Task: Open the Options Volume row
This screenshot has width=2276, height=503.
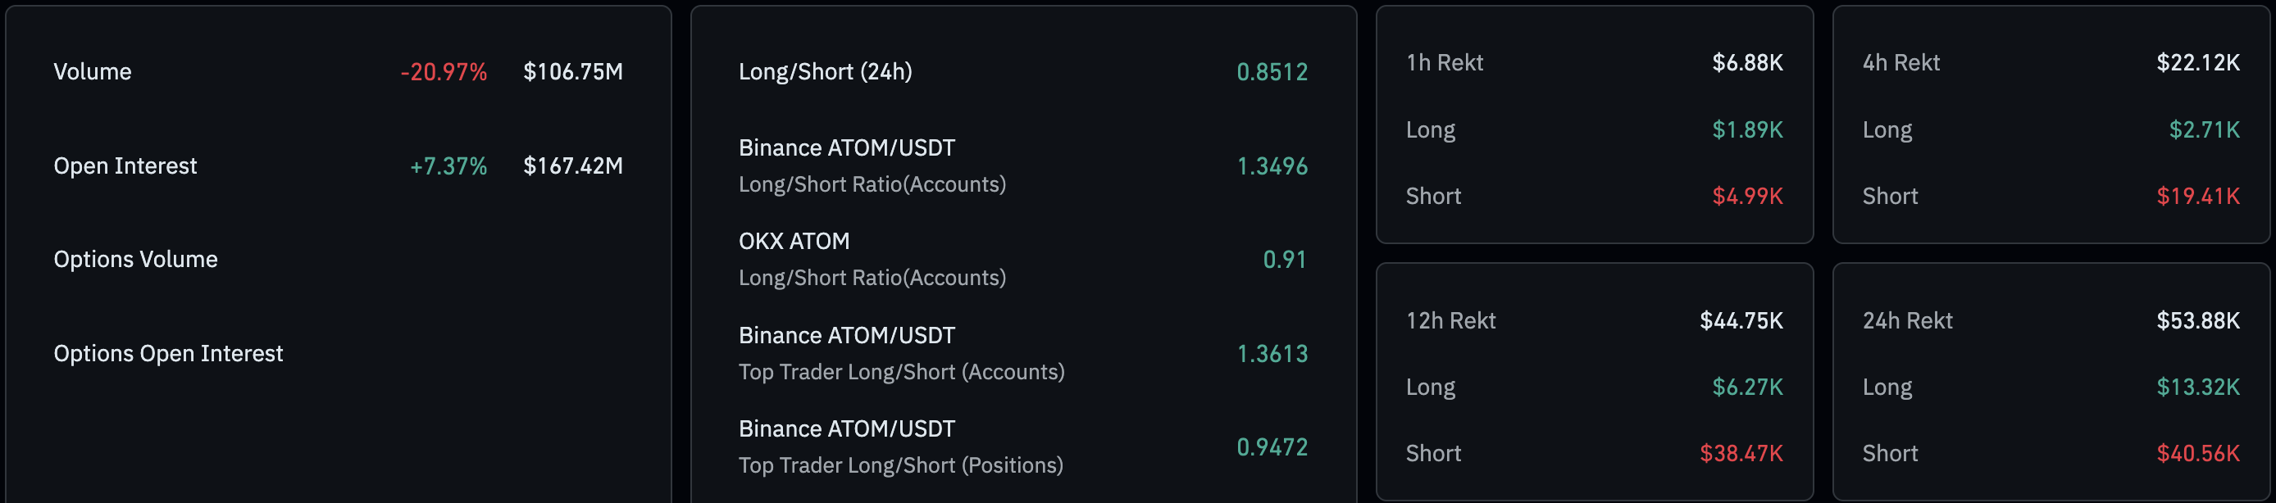Action: (135, 260)
